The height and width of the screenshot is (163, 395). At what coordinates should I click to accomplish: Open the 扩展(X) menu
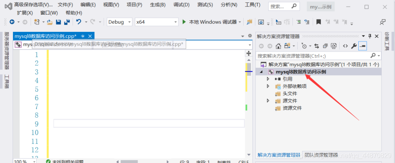coord(25,12)
